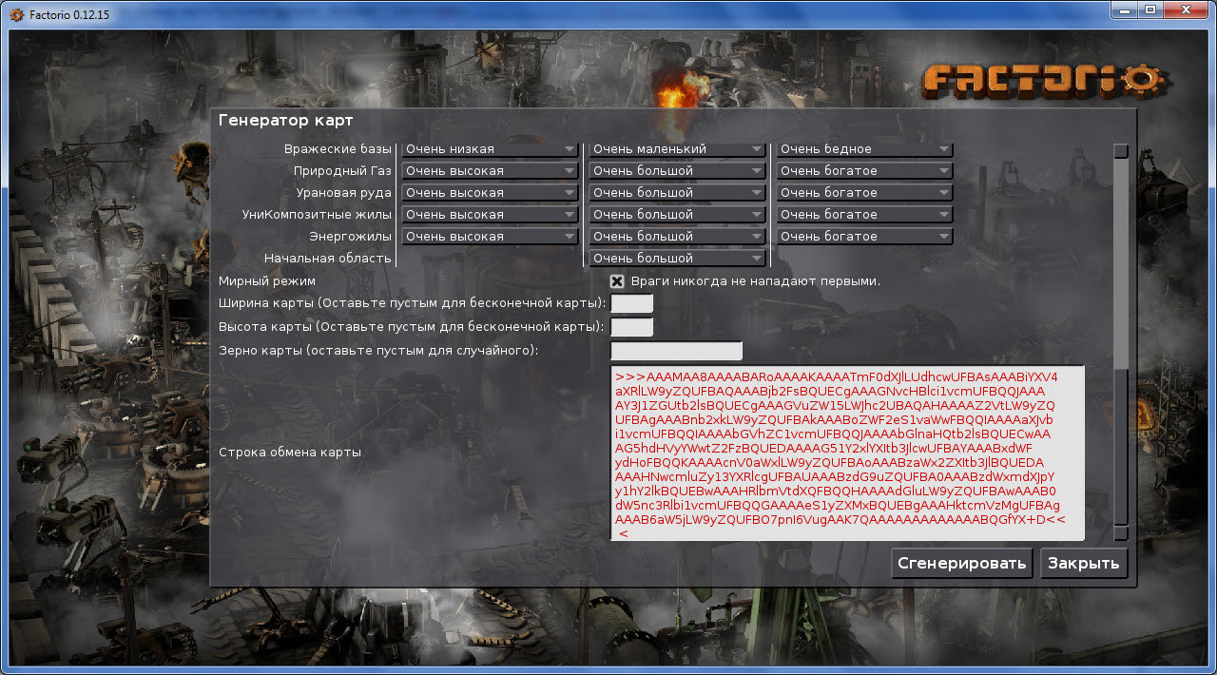Open Урановая руда richness dropdown
This screenshot has width=1217, height=675.
click(864, 193)
